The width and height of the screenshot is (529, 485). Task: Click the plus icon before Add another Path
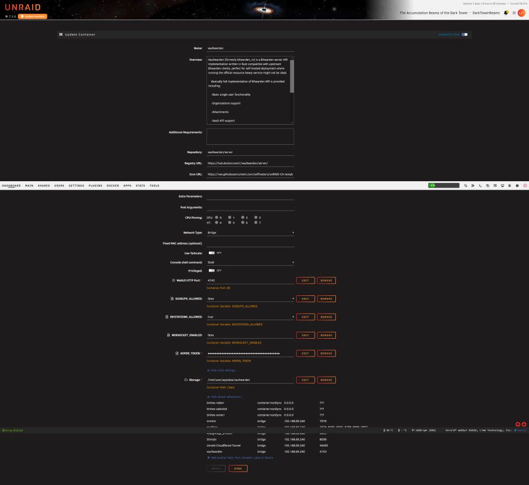click(208, 458)
